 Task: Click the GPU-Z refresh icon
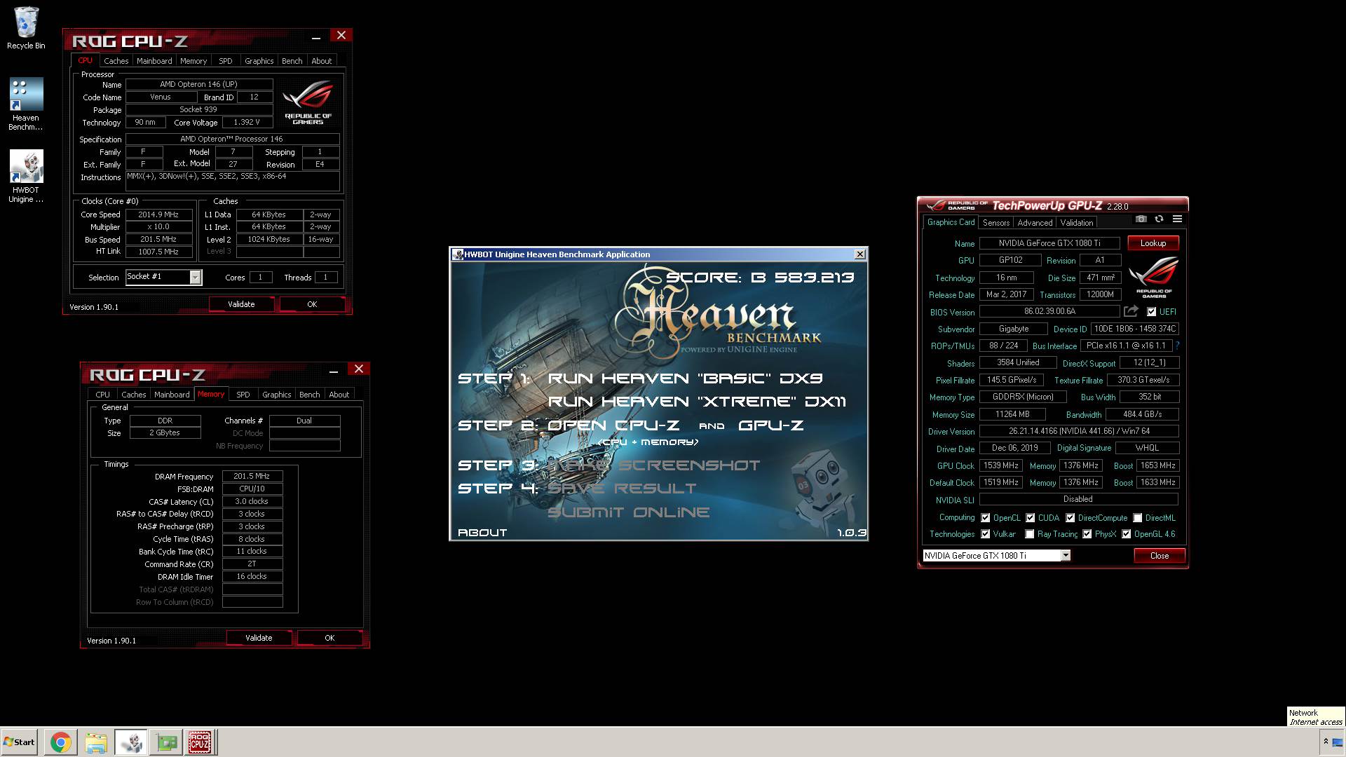(1159, 219)
